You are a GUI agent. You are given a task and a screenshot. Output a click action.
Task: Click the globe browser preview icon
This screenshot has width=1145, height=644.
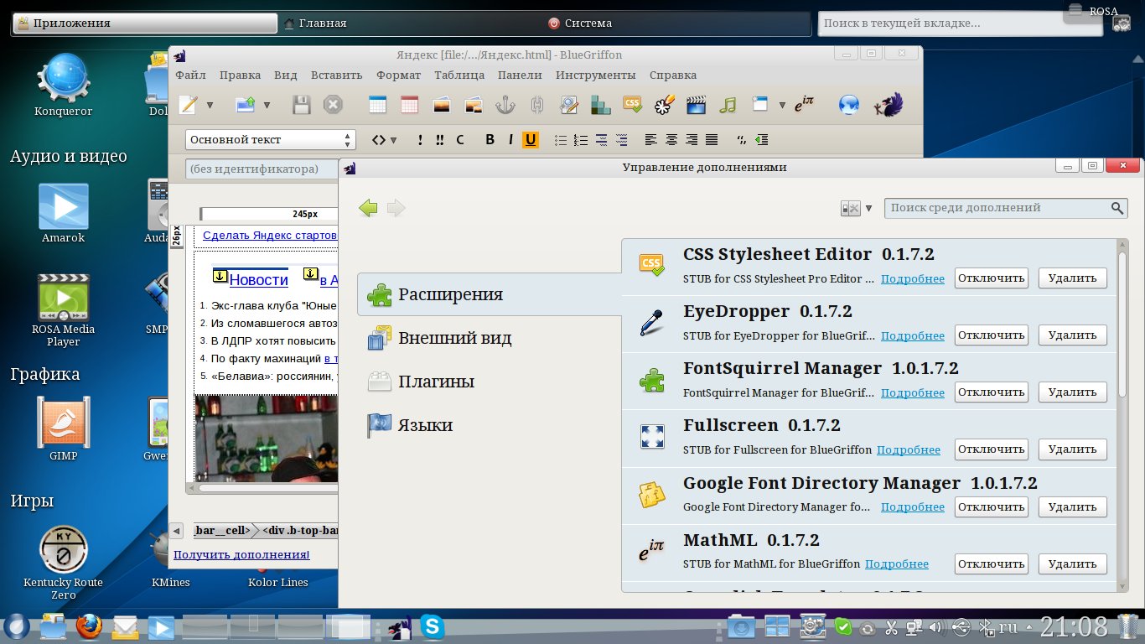click(x=849, y=105)
